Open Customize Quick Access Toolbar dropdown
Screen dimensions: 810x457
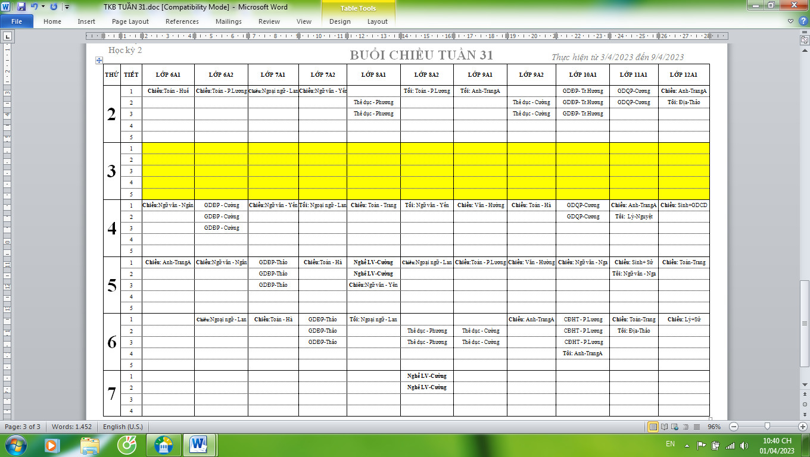click(67, 7)
